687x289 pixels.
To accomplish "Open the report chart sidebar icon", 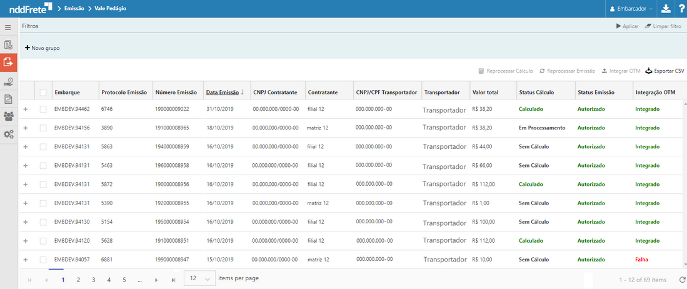I will click(x=8, y=99).
